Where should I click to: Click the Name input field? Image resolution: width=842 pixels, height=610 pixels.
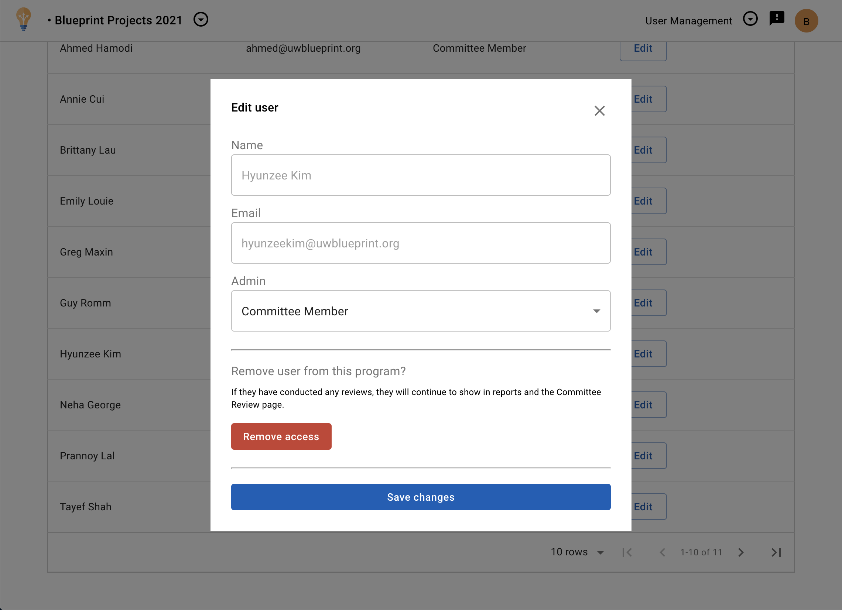pos(421,175)
